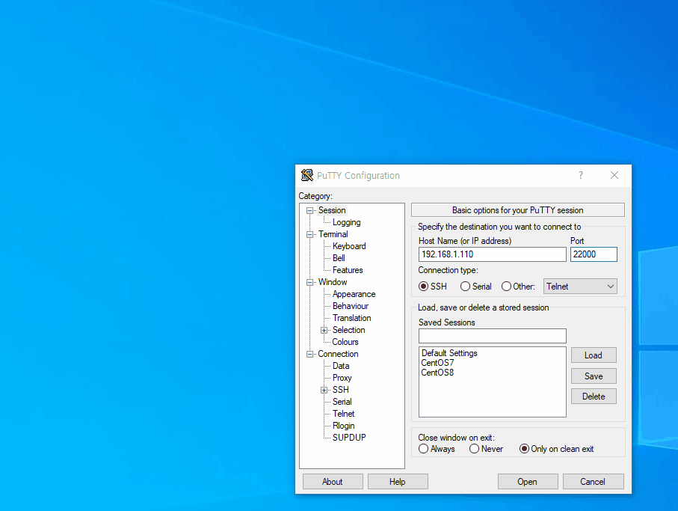Screen dimensions: 678x511
Task: Open Rlogin settings category
Action: tap(343, 426)
